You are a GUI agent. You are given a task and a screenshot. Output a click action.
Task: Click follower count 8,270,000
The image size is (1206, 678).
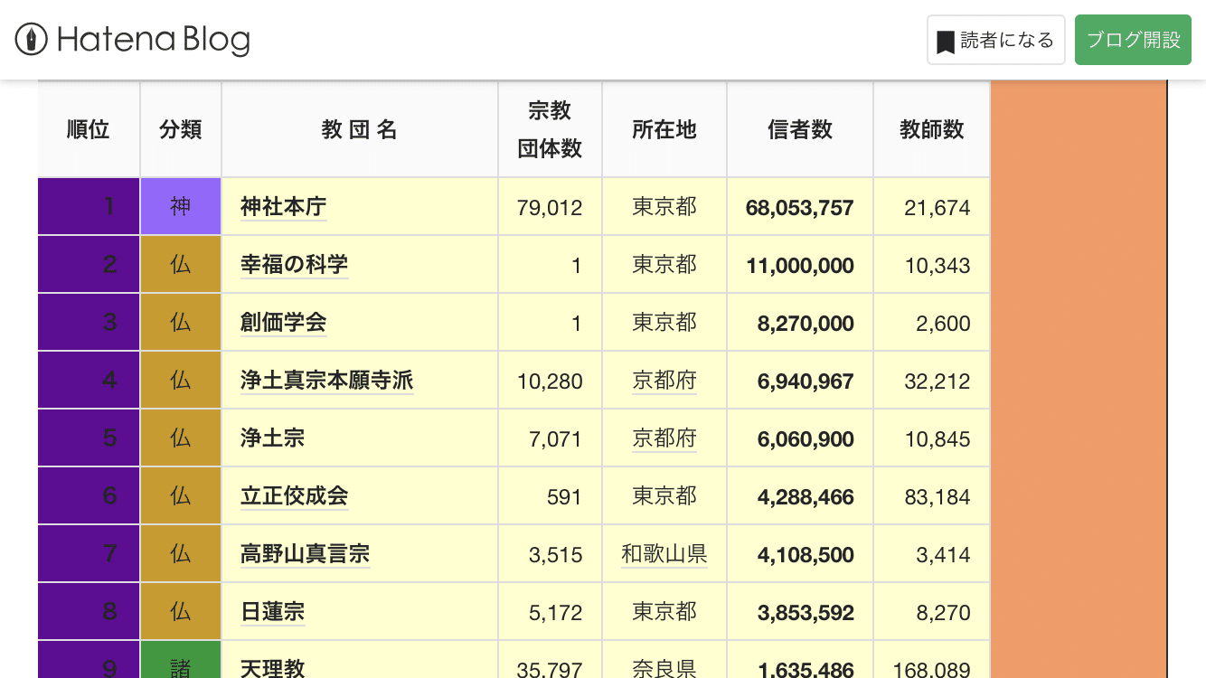coord(806,324)
